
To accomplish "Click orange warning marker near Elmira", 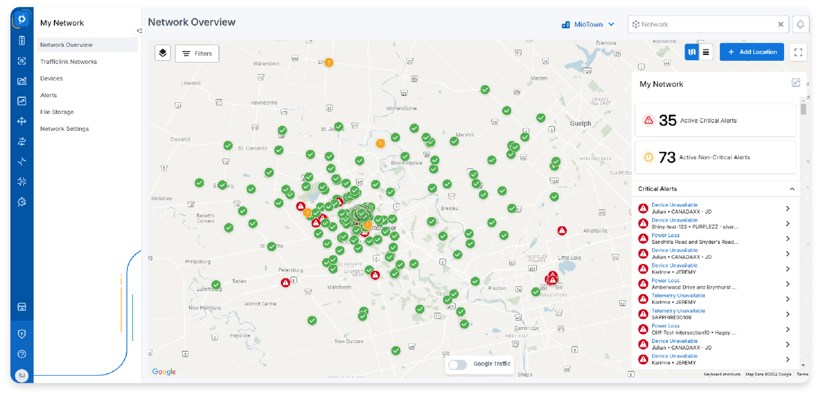I will tap(328, 62).
